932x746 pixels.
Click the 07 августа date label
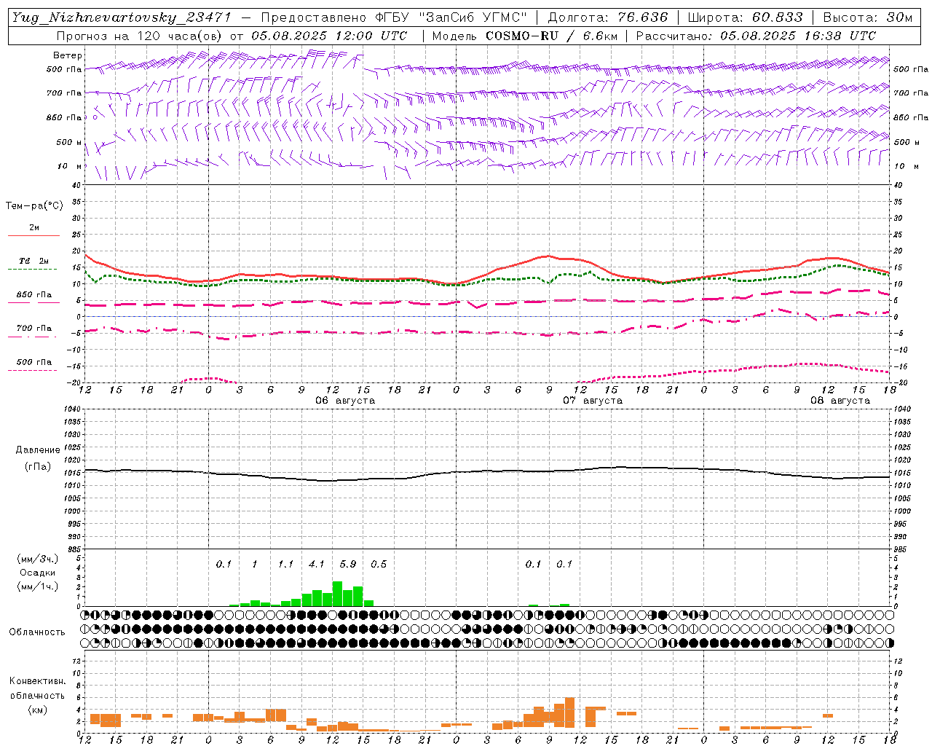[x=593, y=401]
